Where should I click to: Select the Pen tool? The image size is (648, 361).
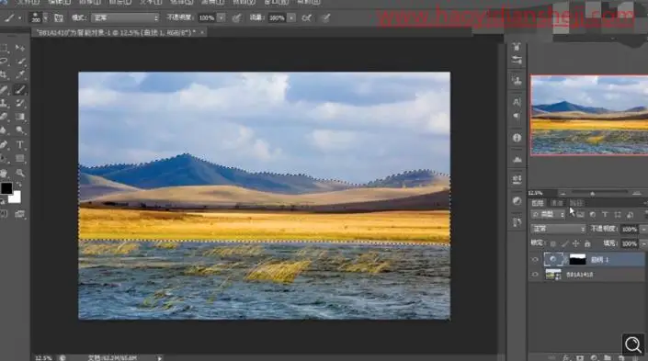(x=4, y=144)
